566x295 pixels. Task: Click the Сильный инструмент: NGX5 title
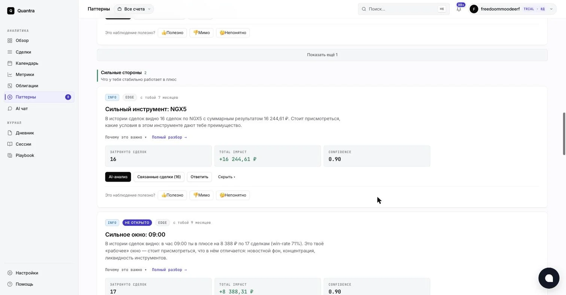tap(146, 109)
